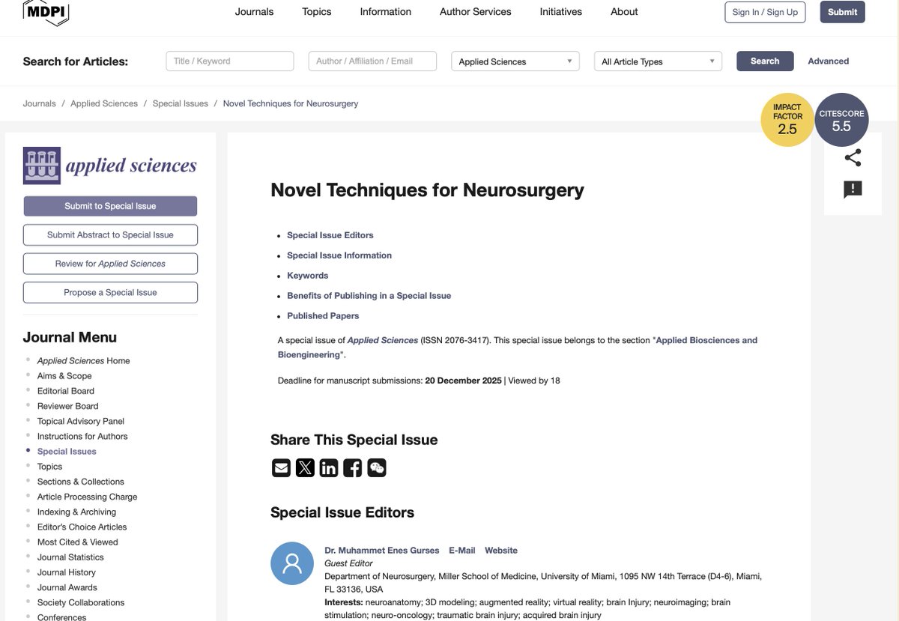Screen dimensions: 899x621
Task: Click Submit Abstract to Special Issue
Action: pyautogui.click(x=110, y=234)
